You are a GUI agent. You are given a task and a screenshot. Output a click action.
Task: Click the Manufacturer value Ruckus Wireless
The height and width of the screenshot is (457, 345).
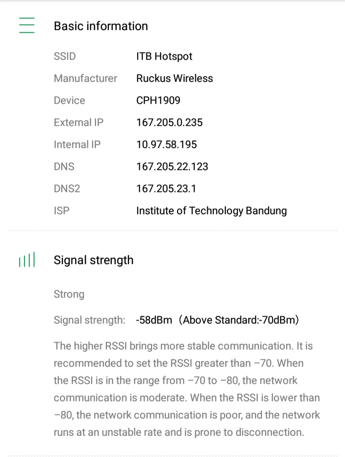click(175, 78)
